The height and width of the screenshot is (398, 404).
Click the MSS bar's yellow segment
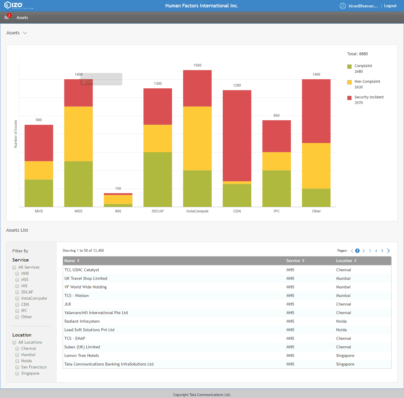click(x=78, y=134)
